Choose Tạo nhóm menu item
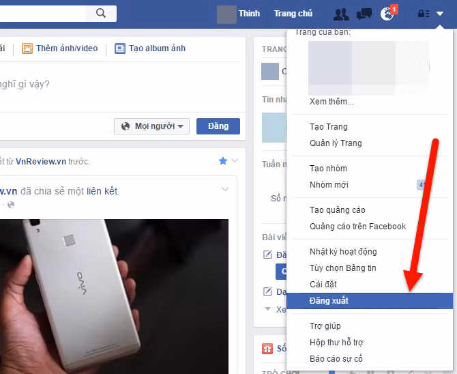457x374 pixels. pyautogui.click(x=328, y=169)
